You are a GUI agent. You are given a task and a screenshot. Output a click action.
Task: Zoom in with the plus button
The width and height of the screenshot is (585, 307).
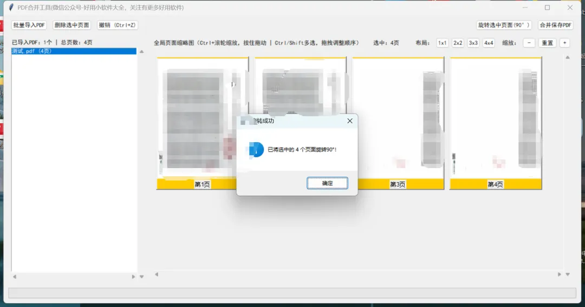point(565,43)
